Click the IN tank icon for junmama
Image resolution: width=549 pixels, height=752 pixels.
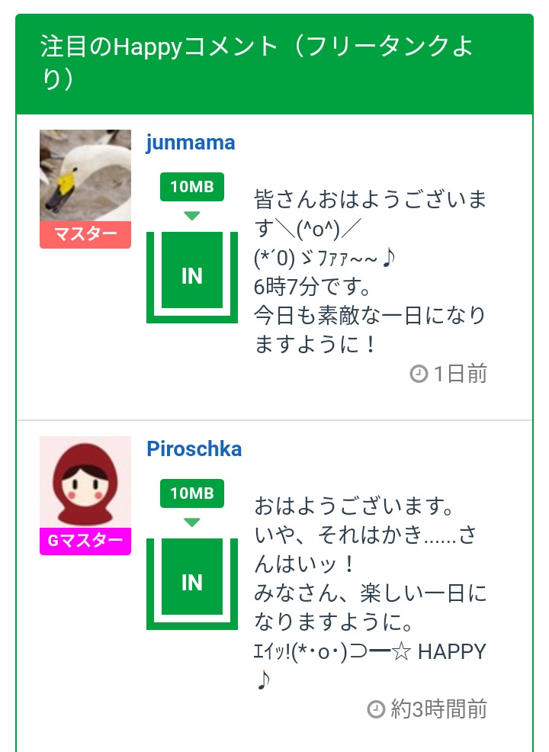[192, 276]
